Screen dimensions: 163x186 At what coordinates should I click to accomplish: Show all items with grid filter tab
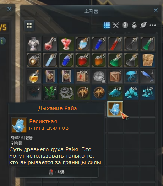107,25
